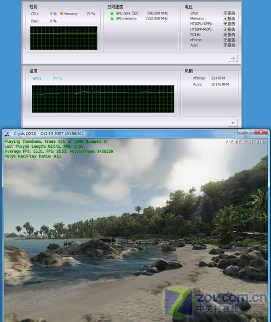
Task: Click the Crysis window app icon
Action: [7, 134]
